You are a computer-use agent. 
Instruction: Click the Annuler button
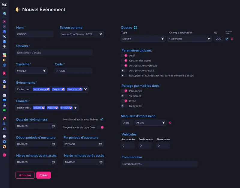pyautogui.click(x=25, y=175)
